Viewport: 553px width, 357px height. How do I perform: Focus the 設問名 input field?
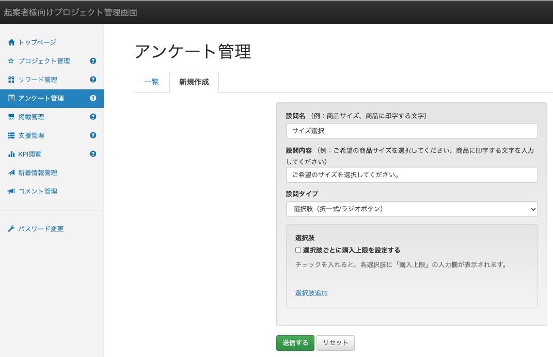coord(412,131)
